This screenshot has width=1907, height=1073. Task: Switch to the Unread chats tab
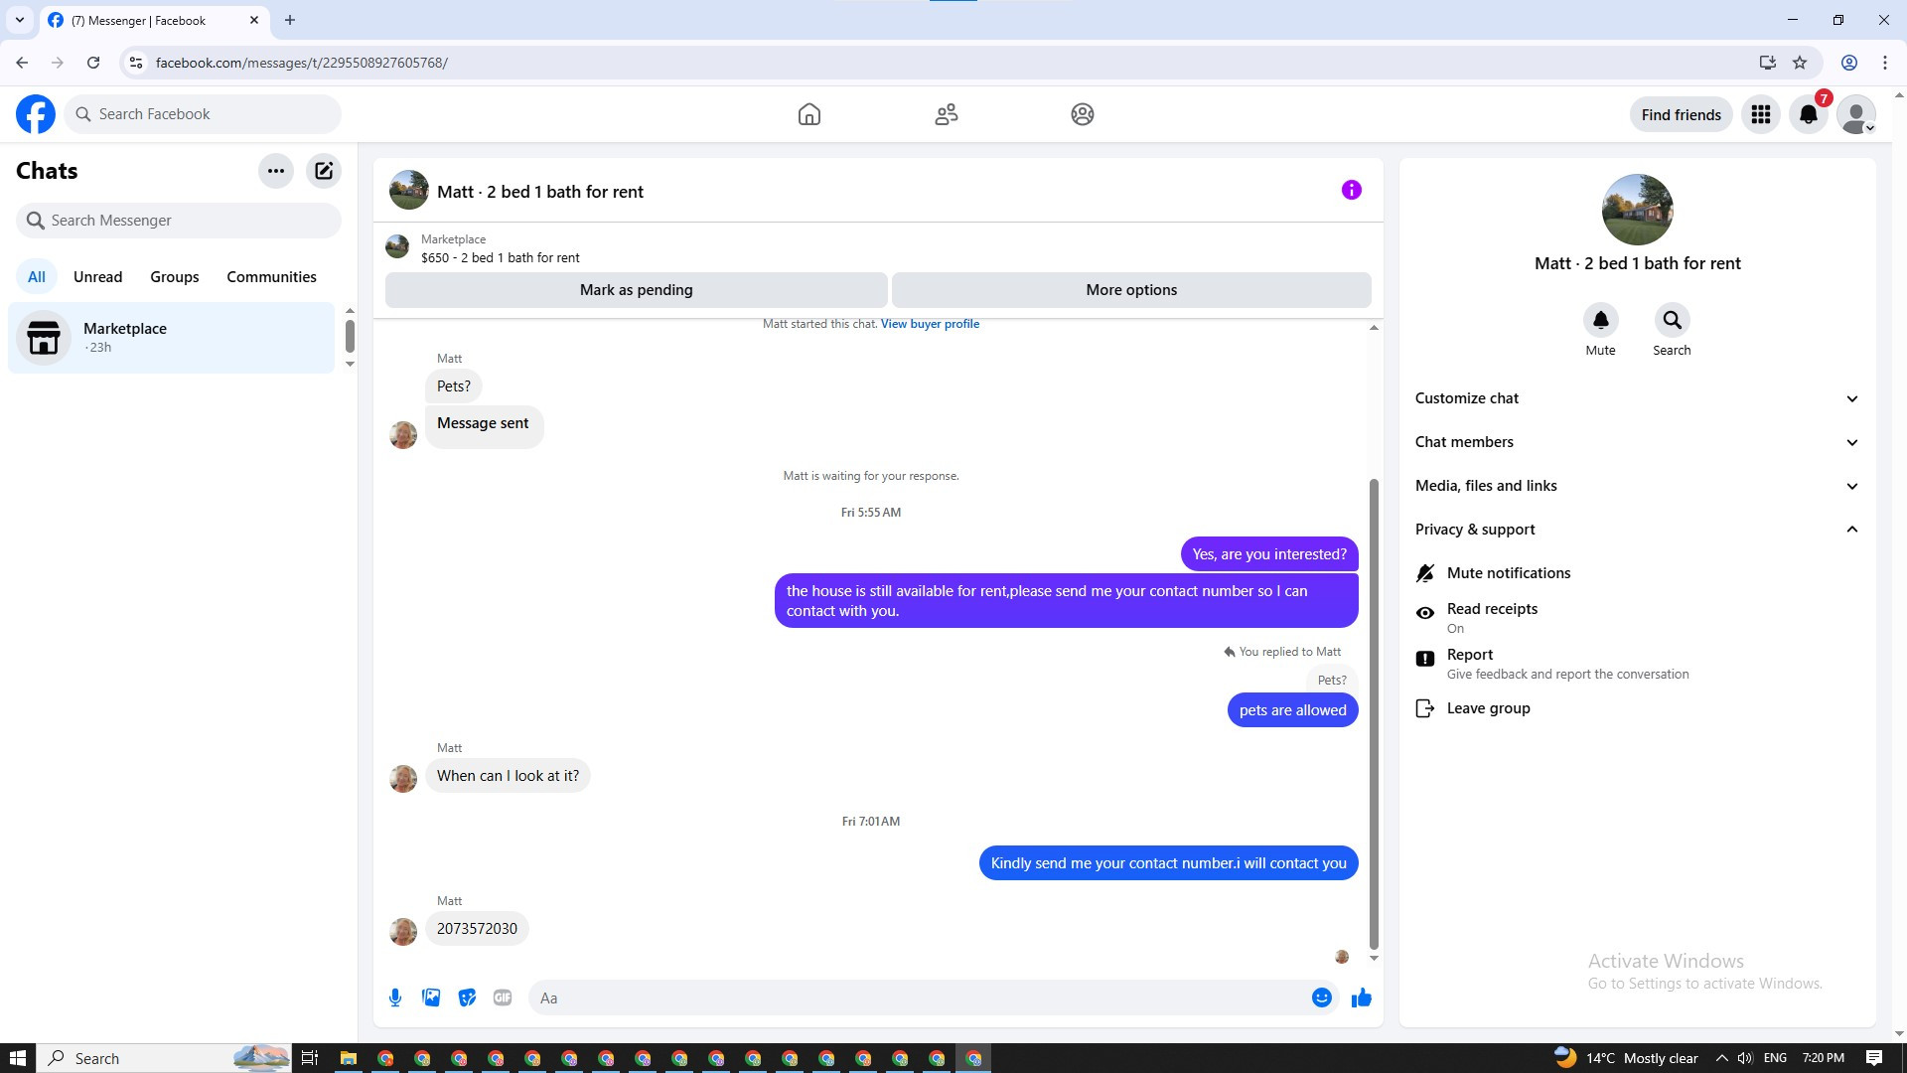coord(97,277)
